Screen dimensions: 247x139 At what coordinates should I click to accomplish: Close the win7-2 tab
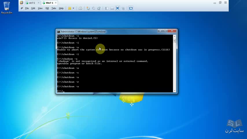pos(38,3)
